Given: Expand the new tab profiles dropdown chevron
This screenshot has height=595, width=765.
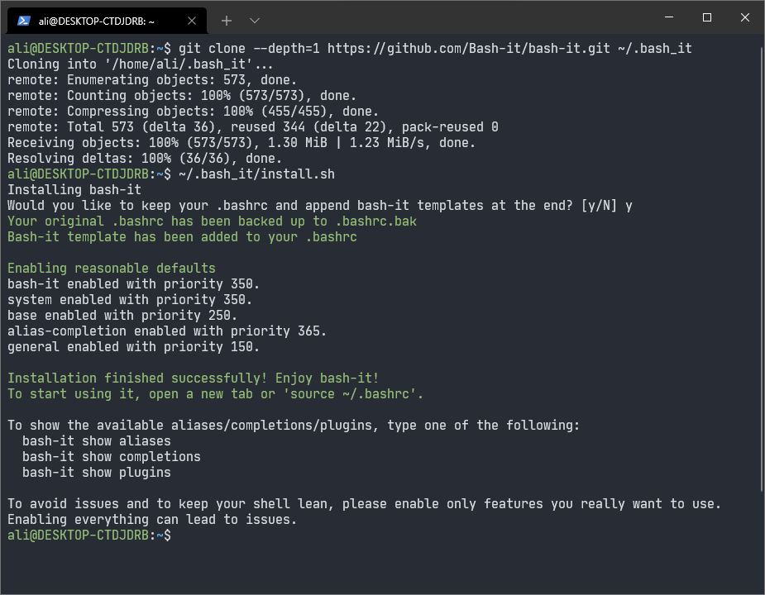Looking at the screenshot, I should (254, 21).
